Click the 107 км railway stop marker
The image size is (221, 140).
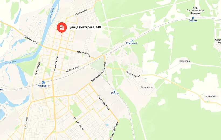click(x=115, y=91)
